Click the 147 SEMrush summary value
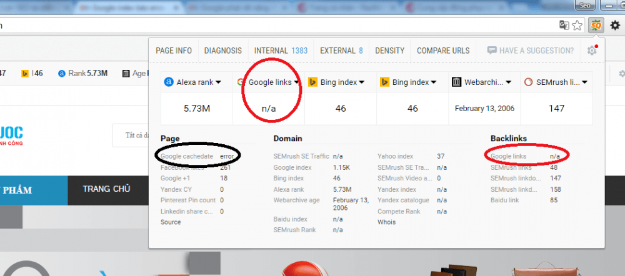The height and width of the screenshot is (276, 625). [x=556, y=108]
